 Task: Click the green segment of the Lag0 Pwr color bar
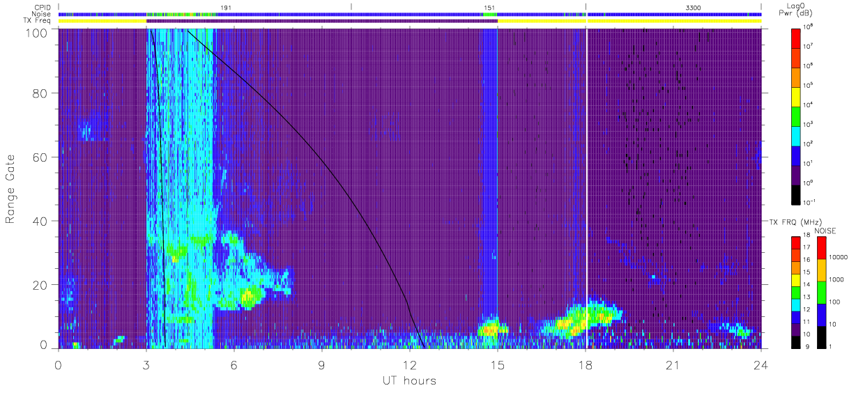(x=797, y=115)
